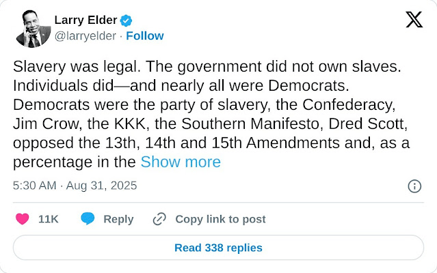Open the info circle icon
The width and height of the screenshot is (437, 273).
click(x=414, y=186)
